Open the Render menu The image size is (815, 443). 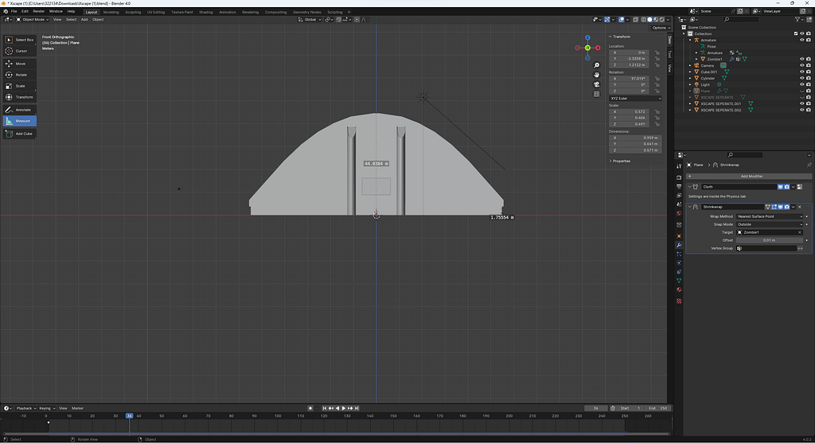click(38, 11)
